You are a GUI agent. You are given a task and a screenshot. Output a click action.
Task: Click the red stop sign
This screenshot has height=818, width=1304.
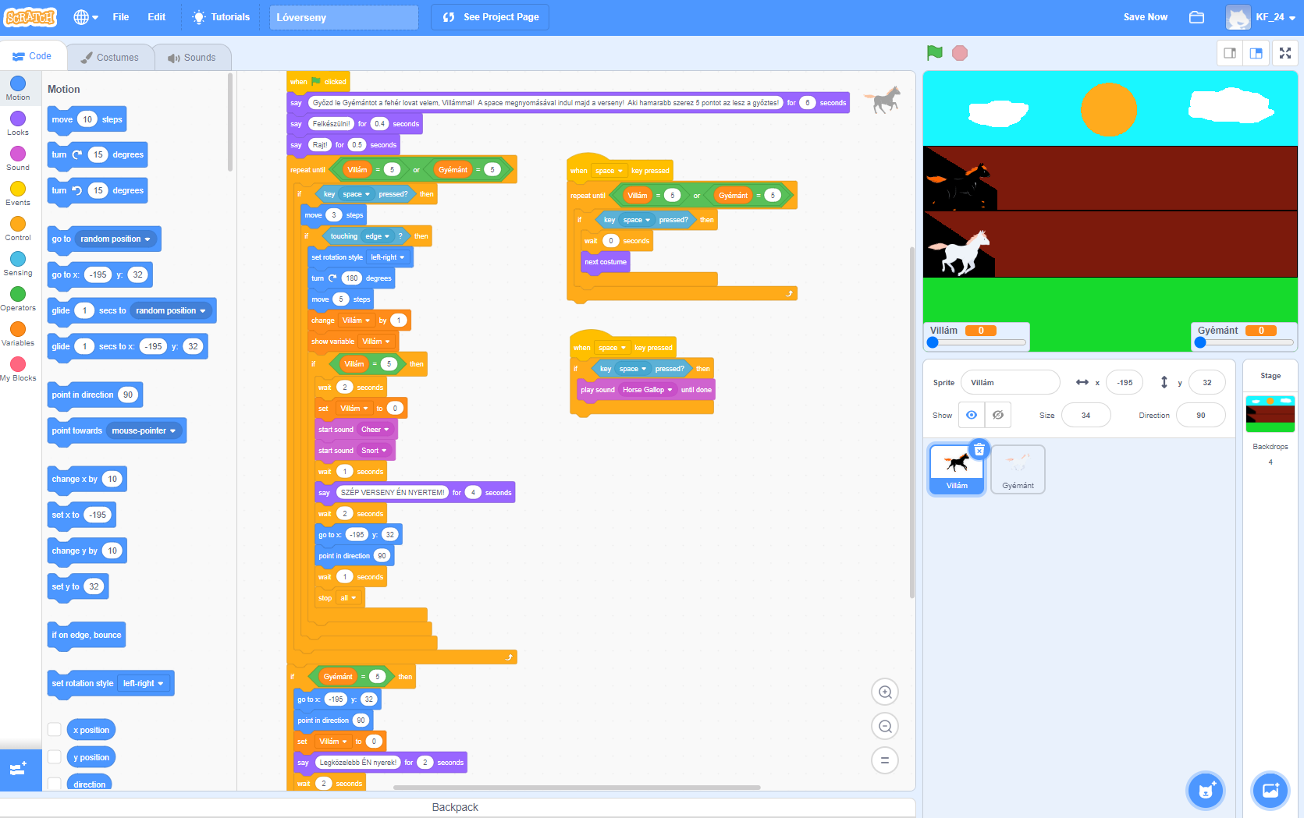coord(959,53)
